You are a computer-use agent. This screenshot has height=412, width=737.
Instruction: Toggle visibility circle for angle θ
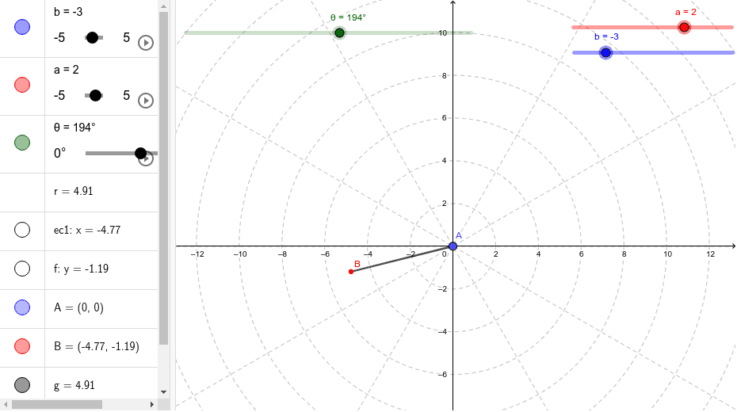click(22, 143)
